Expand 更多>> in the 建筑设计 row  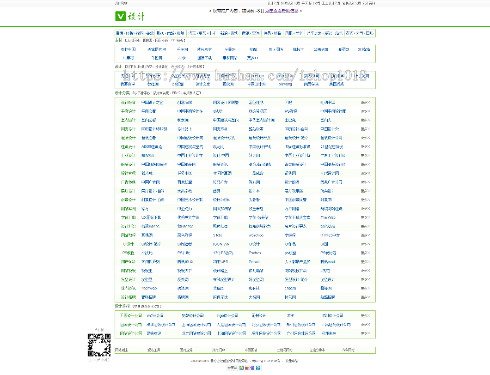click(x=365, y=146)
